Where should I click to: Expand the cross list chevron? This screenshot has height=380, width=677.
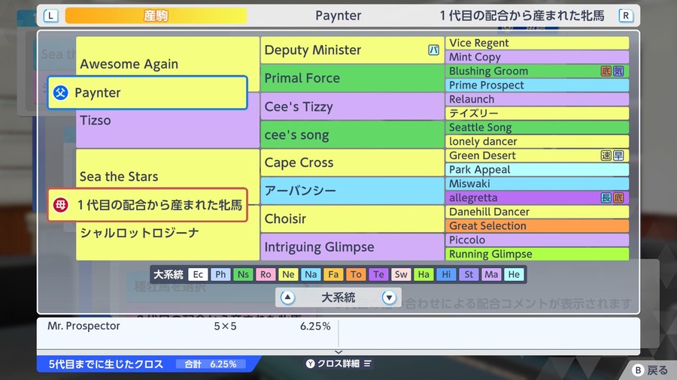point(338,352)
